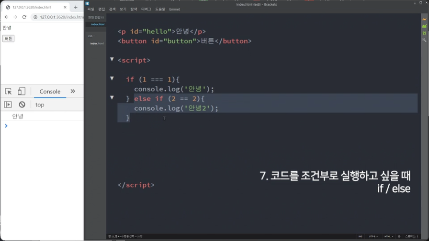Toggle the DevTools device toolbar icon
429x241 pixels.
(22, 91)
